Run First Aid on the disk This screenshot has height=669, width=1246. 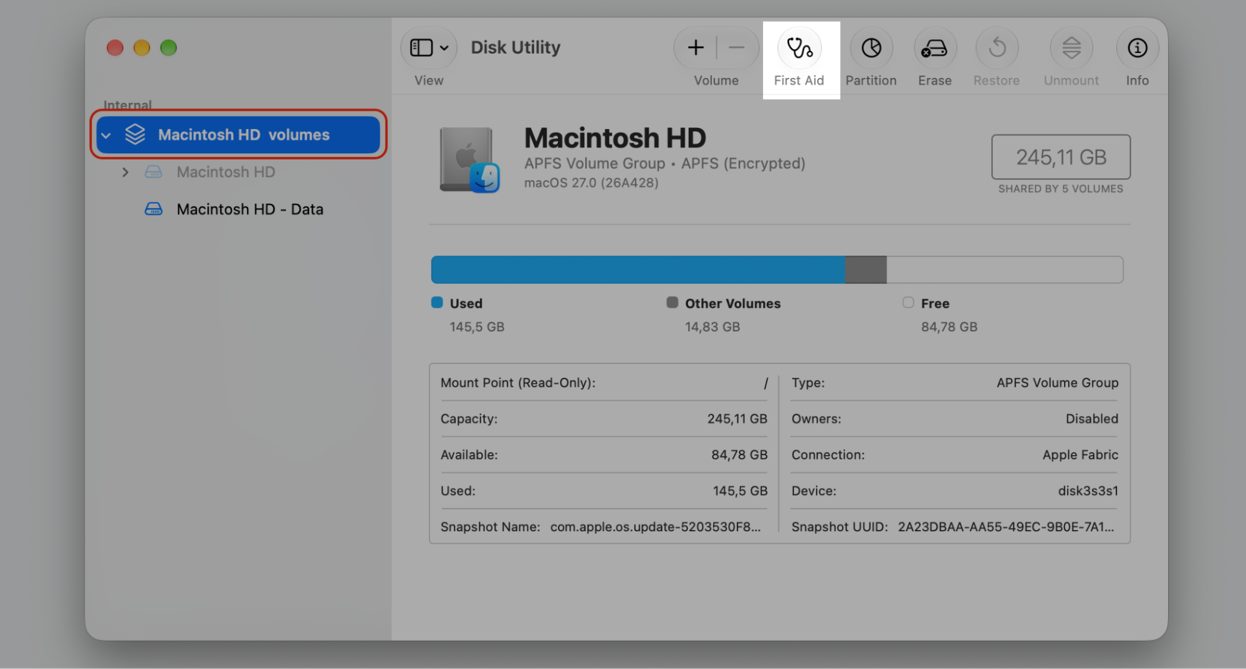[x=799, y=48]
